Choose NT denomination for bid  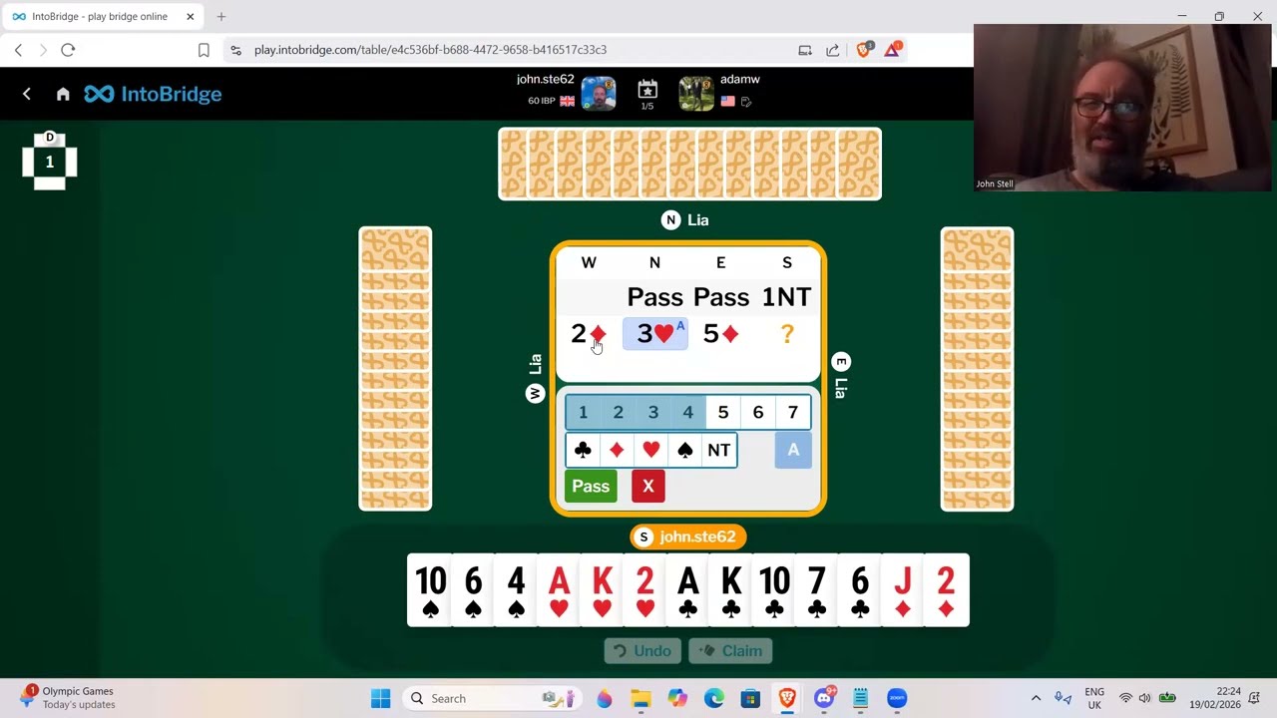[719, 450]
